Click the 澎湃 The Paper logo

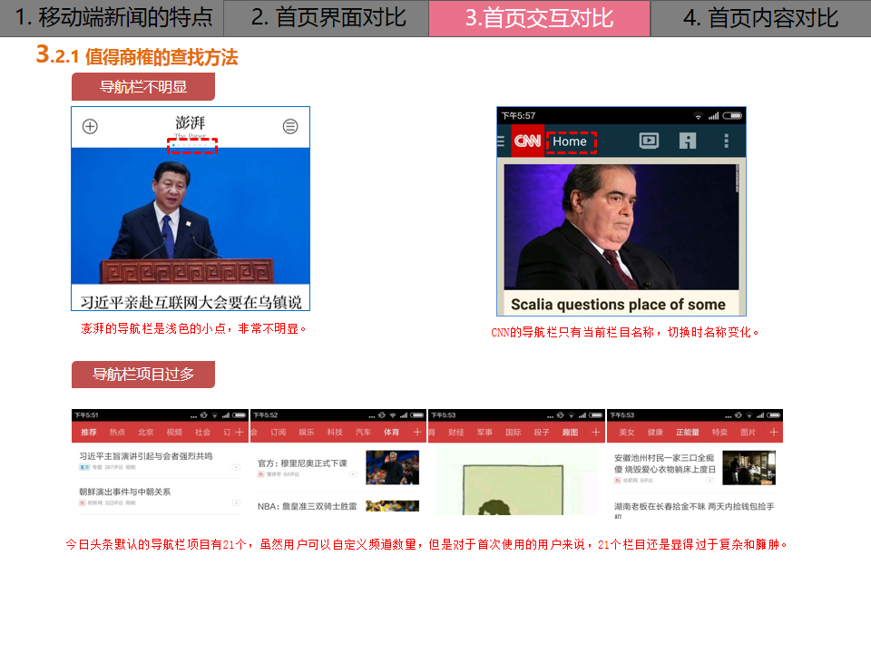click(191, 125)
